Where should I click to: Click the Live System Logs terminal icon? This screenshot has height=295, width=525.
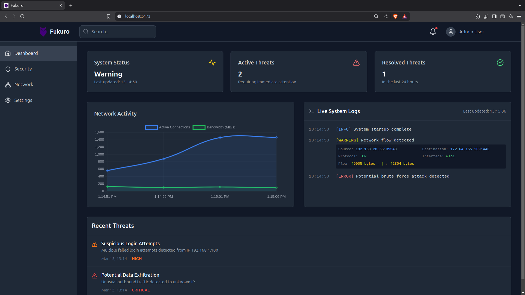tap(311, 111)
